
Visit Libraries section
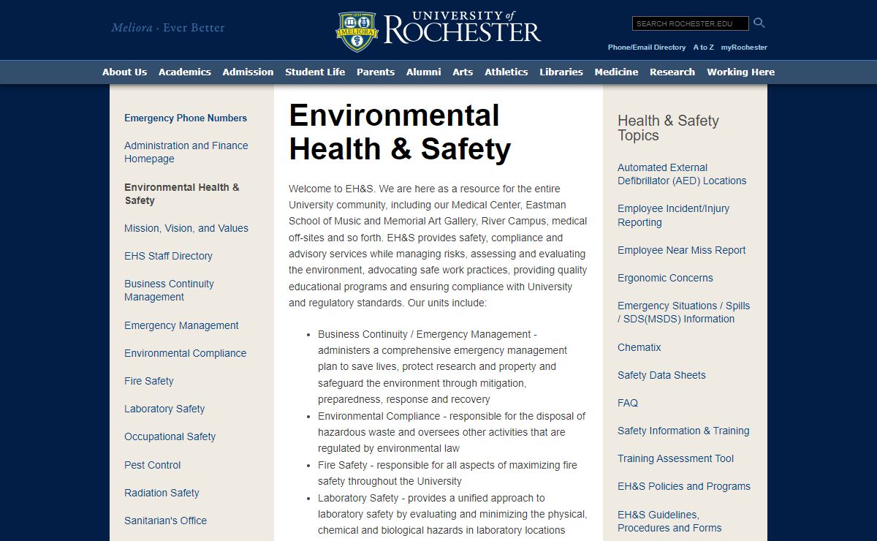tap(561, 72)
